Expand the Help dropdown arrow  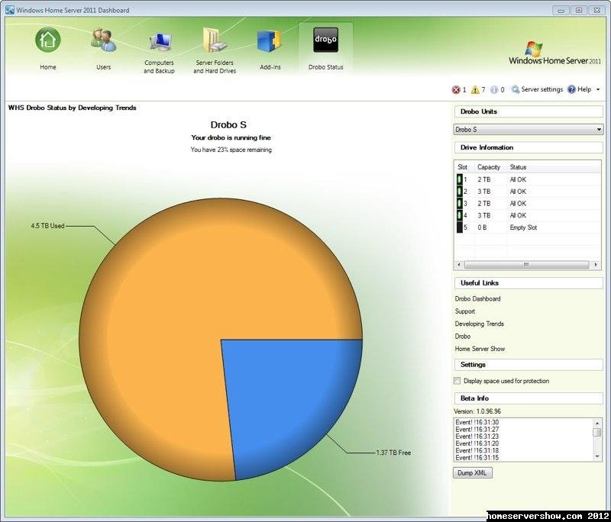[598, 89]
